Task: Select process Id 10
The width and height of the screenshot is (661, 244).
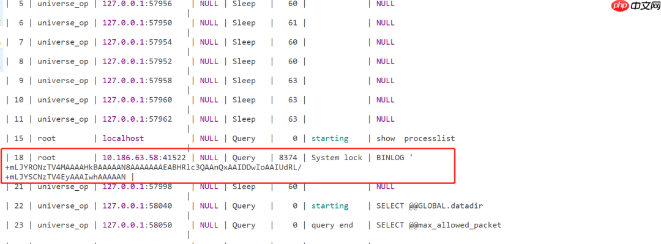Action: tap(18, 100)
